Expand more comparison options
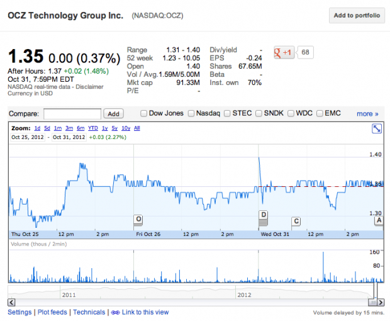 (x=367, y=114)
